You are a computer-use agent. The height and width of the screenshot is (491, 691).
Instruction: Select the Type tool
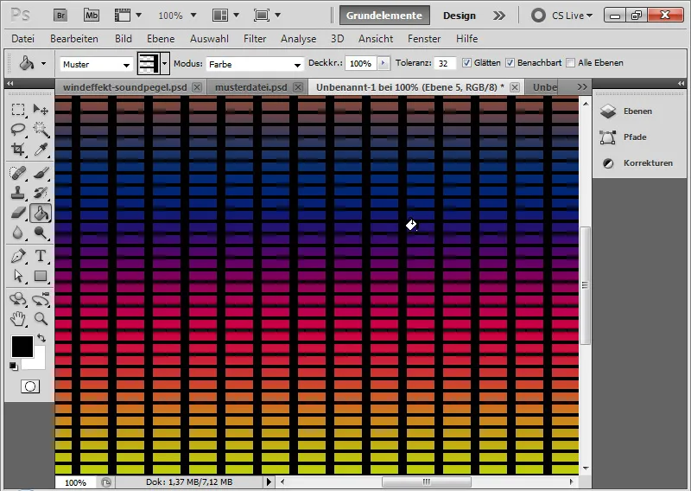click(x=41, y=256)
